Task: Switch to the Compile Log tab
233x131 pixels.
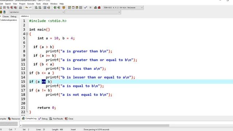Action: pos(29,118)
